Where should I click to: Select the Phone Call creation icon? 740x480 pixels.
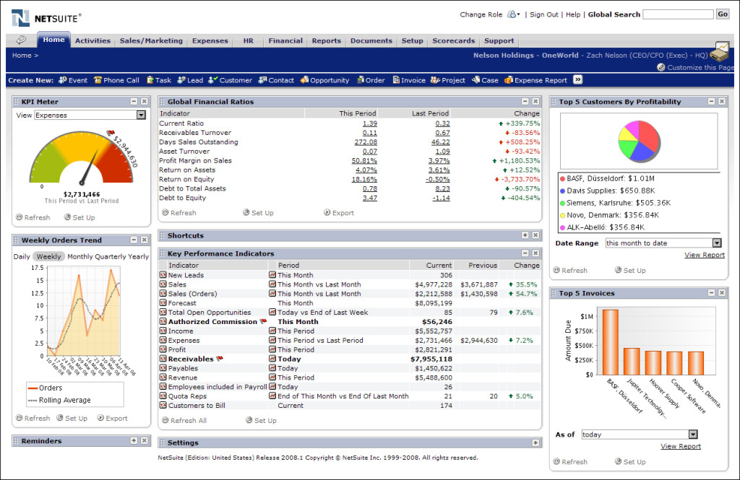(x=116, y=80)
